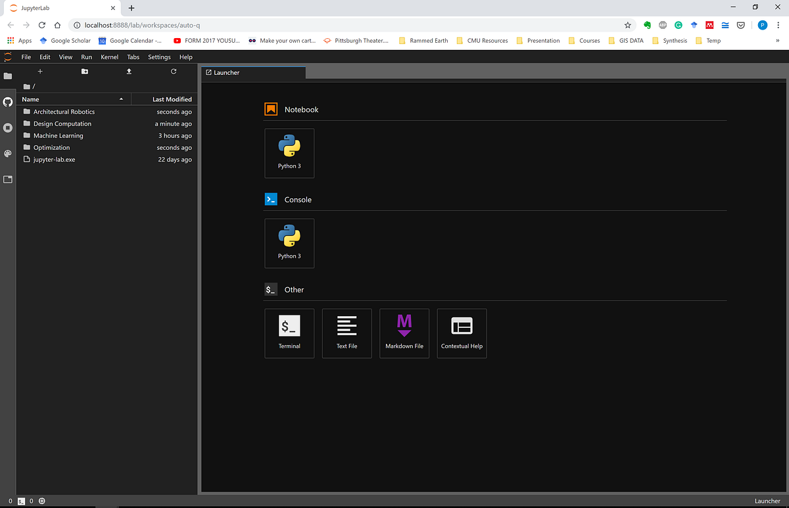Expand hidden bookmarks with overflow chevron
Screen dimensions: 789x508
tap(778, 40)
